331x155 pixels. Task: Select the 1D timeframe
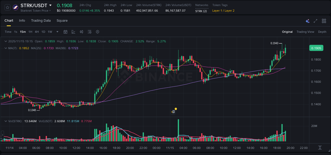click(43, 32)
